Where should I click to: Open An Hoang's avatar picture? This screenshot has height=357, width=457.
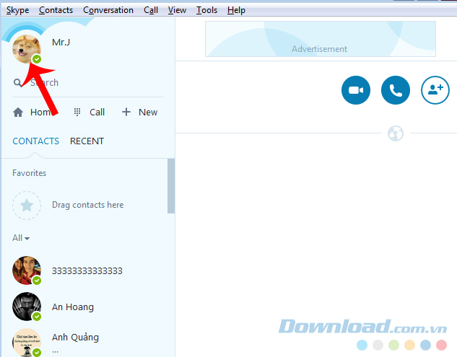(27, 307)
